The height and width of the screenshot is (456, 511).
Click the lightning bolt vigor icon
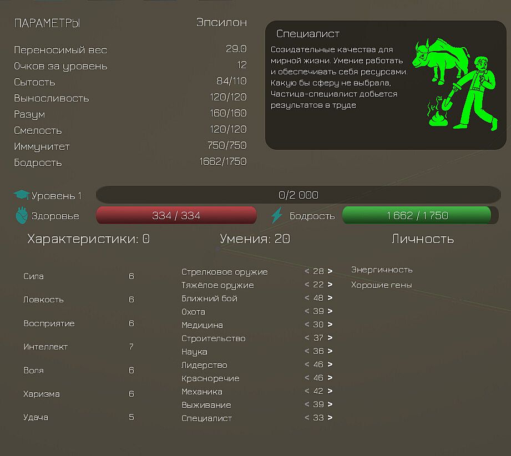click(277, 215)
